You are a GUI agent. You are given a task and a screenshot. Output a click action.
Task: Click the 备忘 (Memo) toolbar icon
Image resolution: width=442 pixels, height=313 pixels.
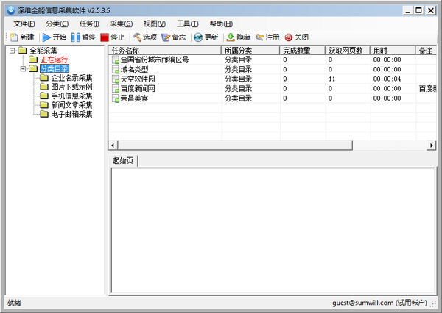[174, 37]
